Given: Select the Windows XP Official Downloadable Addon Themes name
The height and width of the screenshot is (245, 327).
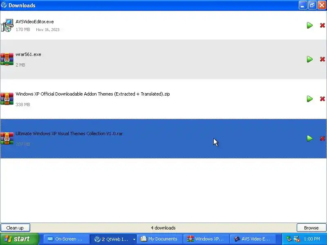Looking at the screenshot, I should click(93, 94).
